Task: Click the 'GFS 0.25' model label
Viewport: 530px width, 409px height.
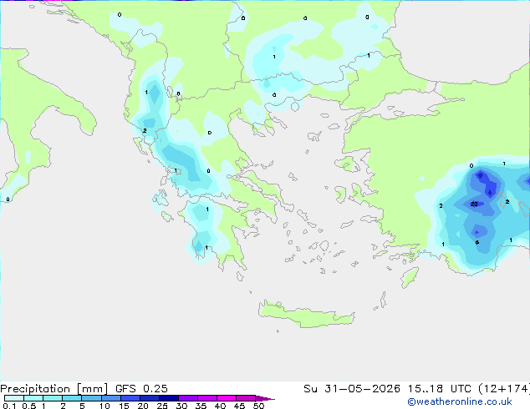Action: click(x=141, y=389)
